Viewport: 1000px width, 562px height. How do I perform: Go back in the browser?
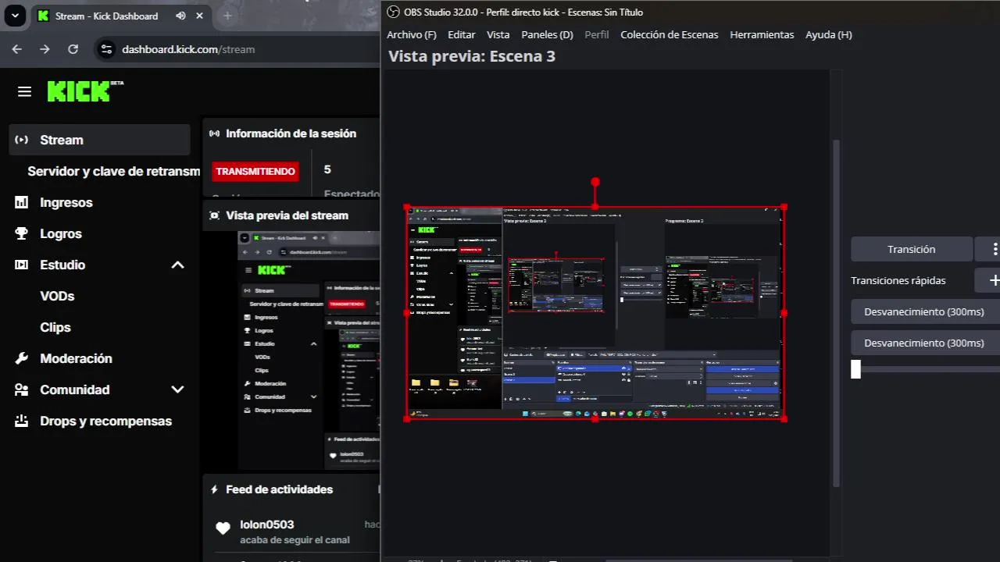click(17, 49)
